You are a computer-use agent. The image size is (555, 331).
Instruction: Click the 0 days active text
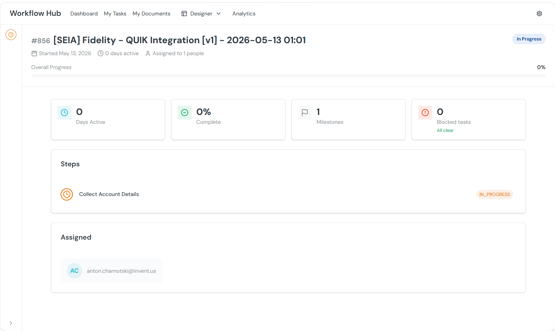point(122,54)
